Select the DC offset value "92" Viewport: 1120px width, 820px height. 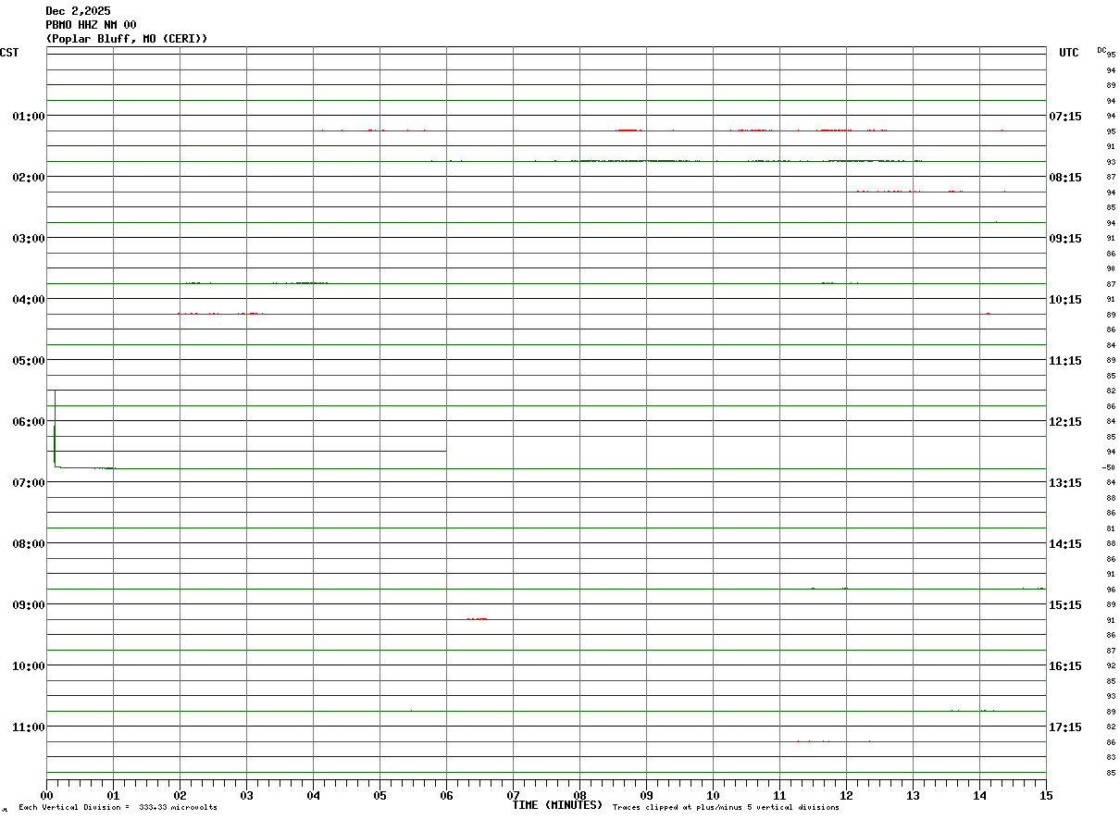click(1111, 665)
